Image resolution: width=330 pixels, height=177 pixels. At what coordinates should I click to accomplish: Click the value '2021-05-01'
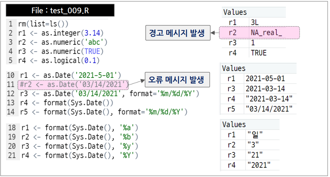click(x=265, y=79)
